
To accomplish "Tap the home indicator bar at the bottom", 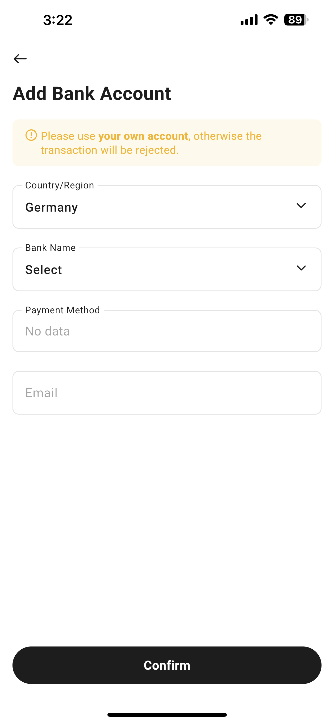I will pos(167,715).
